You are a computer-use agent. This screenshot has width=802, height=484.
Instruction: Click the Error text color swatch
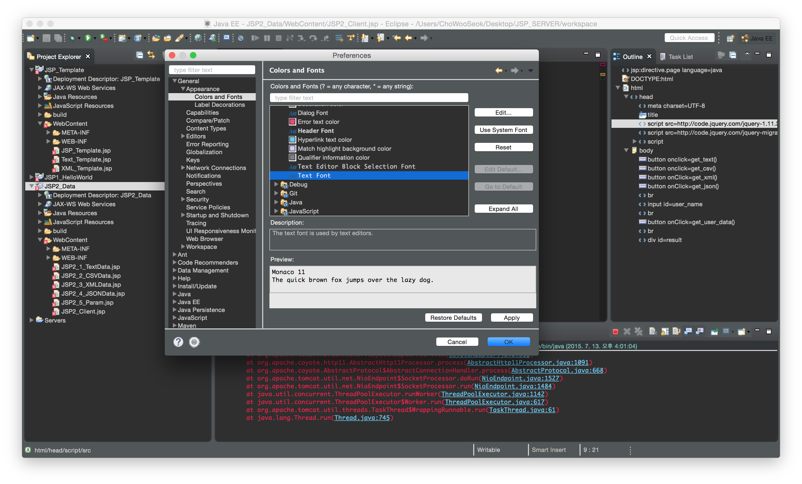[292, 122]
